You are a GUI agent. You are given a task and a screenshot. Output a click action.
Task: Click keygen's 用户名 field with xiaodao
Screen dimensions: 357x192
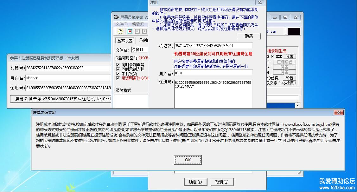(x=68, y=78)
